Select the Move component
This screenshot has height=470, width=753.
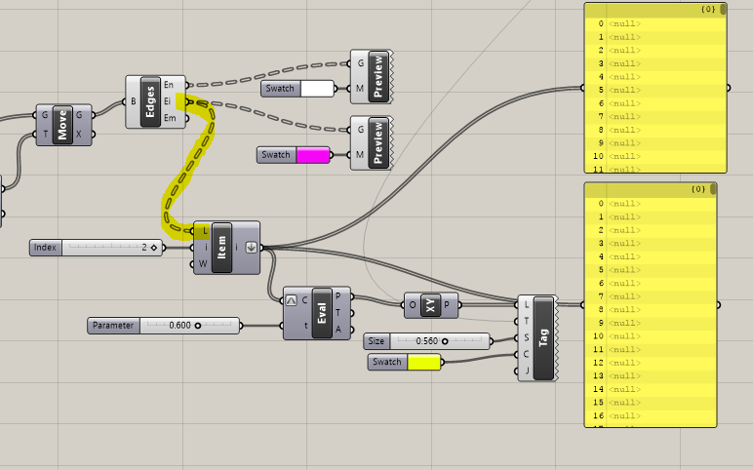click(62, 125)
